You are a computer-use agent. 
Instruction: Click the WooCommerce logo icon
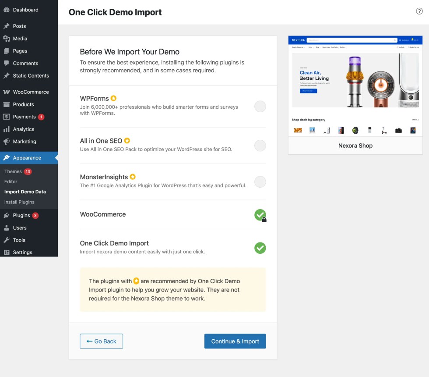click(7, 92)
